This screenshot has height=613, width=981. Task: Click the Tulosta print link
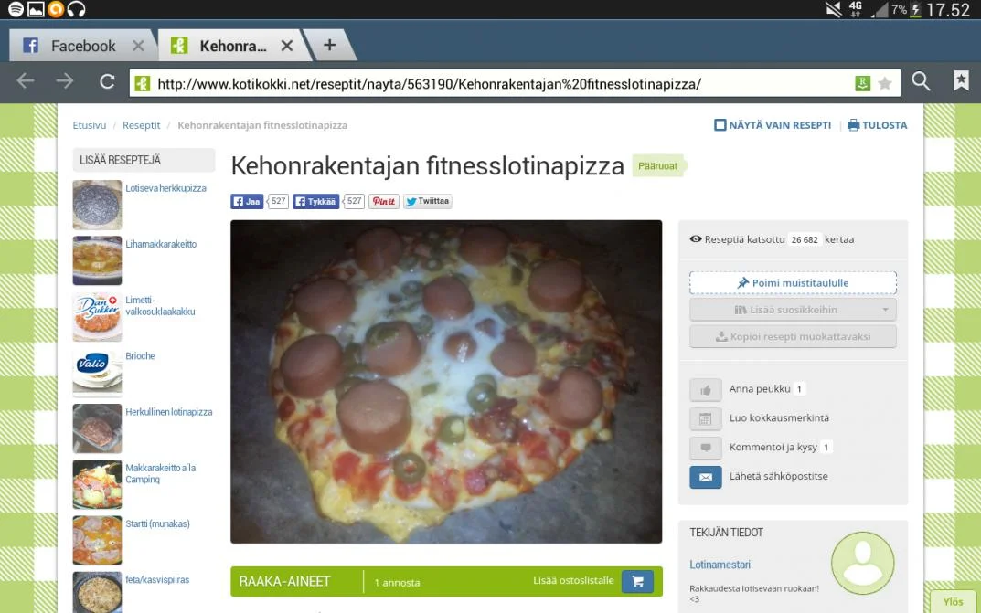coord(878,125)
